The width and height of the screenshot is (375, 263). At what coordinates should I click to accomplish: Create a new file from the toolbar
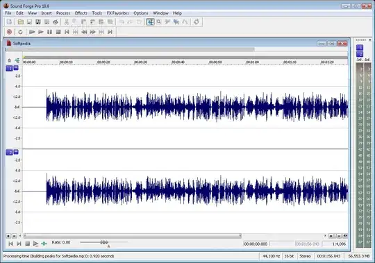(9, 22)
